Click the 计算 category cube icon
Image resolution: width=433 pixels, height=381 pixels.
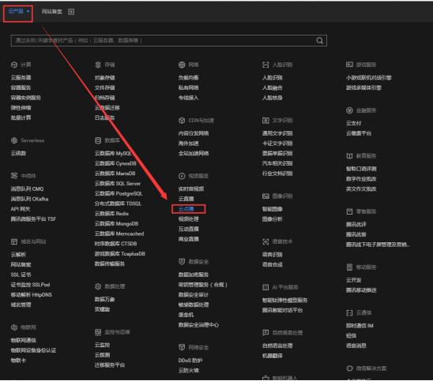coord(14,65)
